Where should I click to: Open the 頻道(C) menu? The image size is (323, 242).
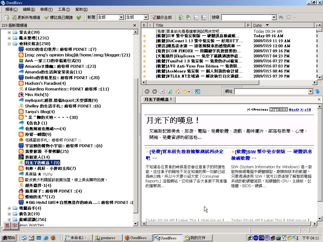(11, 9)
